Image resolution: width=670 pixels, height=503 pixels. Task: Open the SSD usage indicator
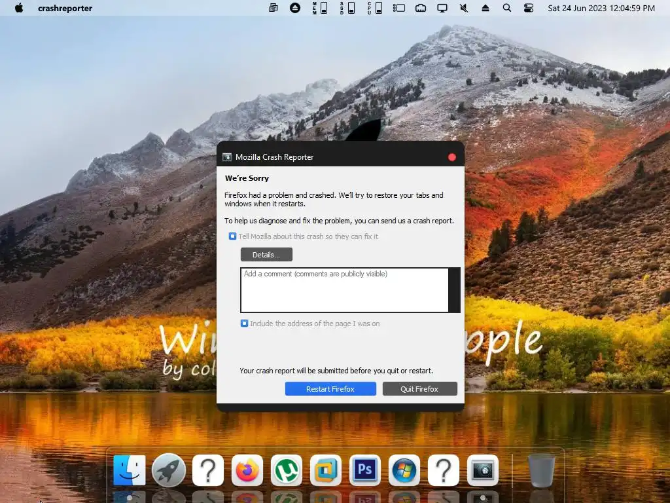[347, 8]
